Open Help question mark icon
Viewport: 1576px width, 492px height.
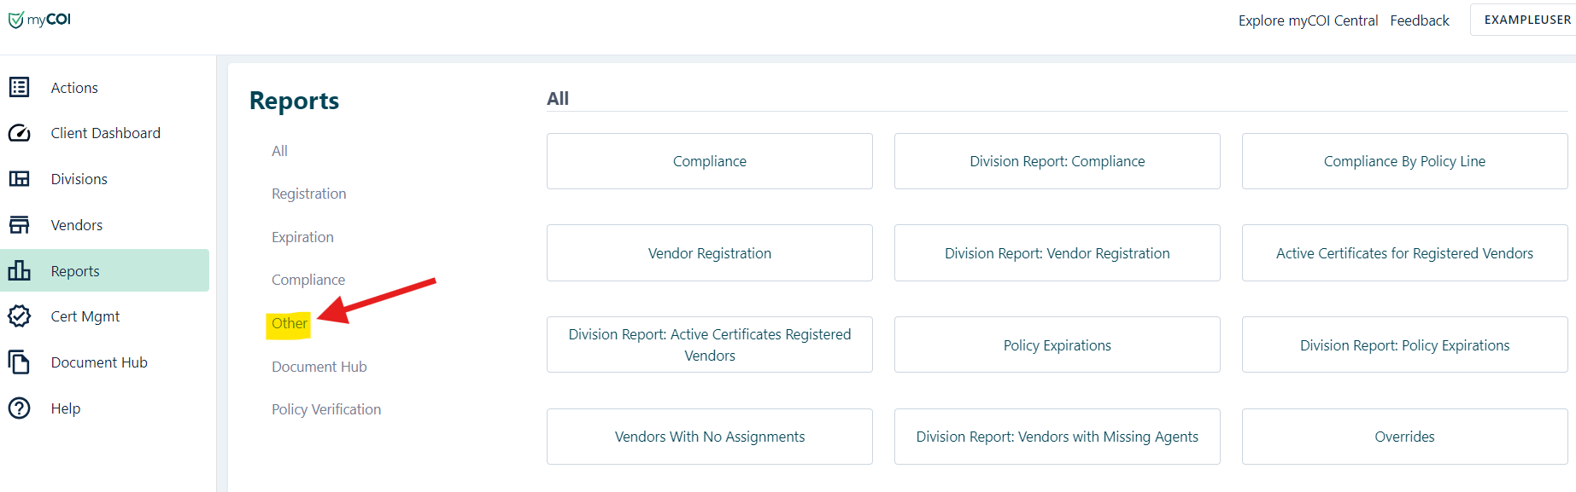point(19,408)
